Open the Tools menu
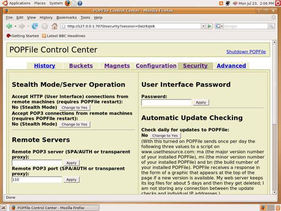This screenshot has height=211, width=281. coord(85,17)
